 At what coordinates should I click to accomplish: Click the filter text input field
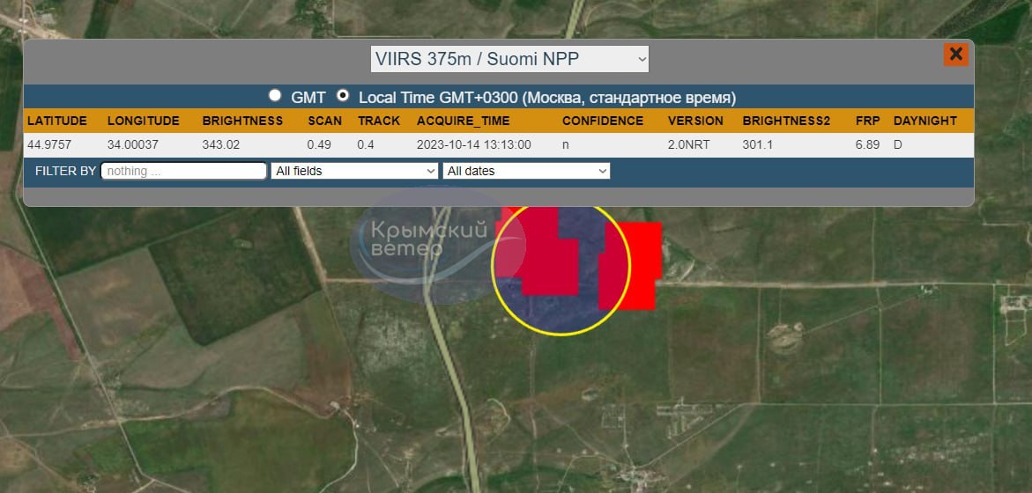point(183,171)
